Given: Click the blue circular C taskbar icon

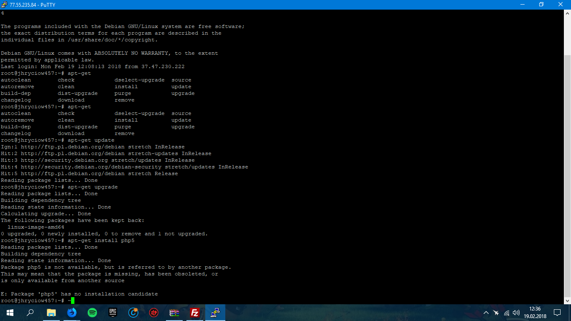Looking at the screenshot, I should (x=133, y=313).
